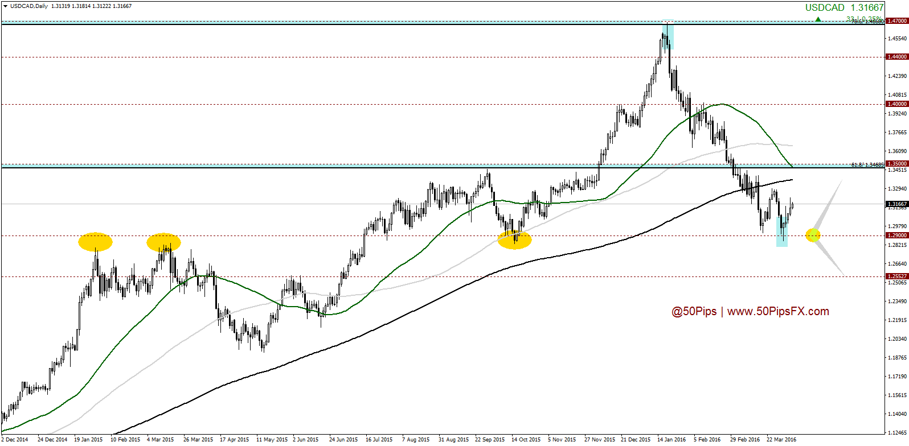Select the 1.40000 price level label
The image size is (909, 446).
click(897, 104)
